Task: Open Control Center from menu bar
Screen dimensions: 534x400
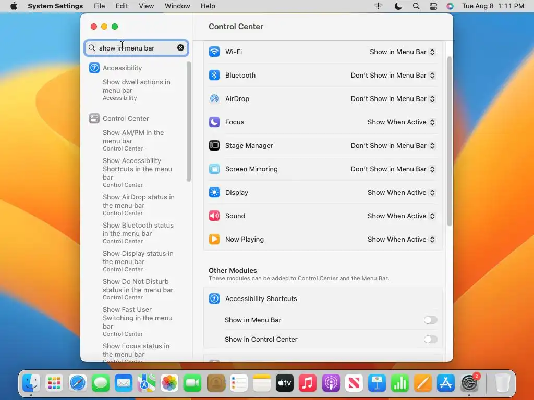Action: 433,6
